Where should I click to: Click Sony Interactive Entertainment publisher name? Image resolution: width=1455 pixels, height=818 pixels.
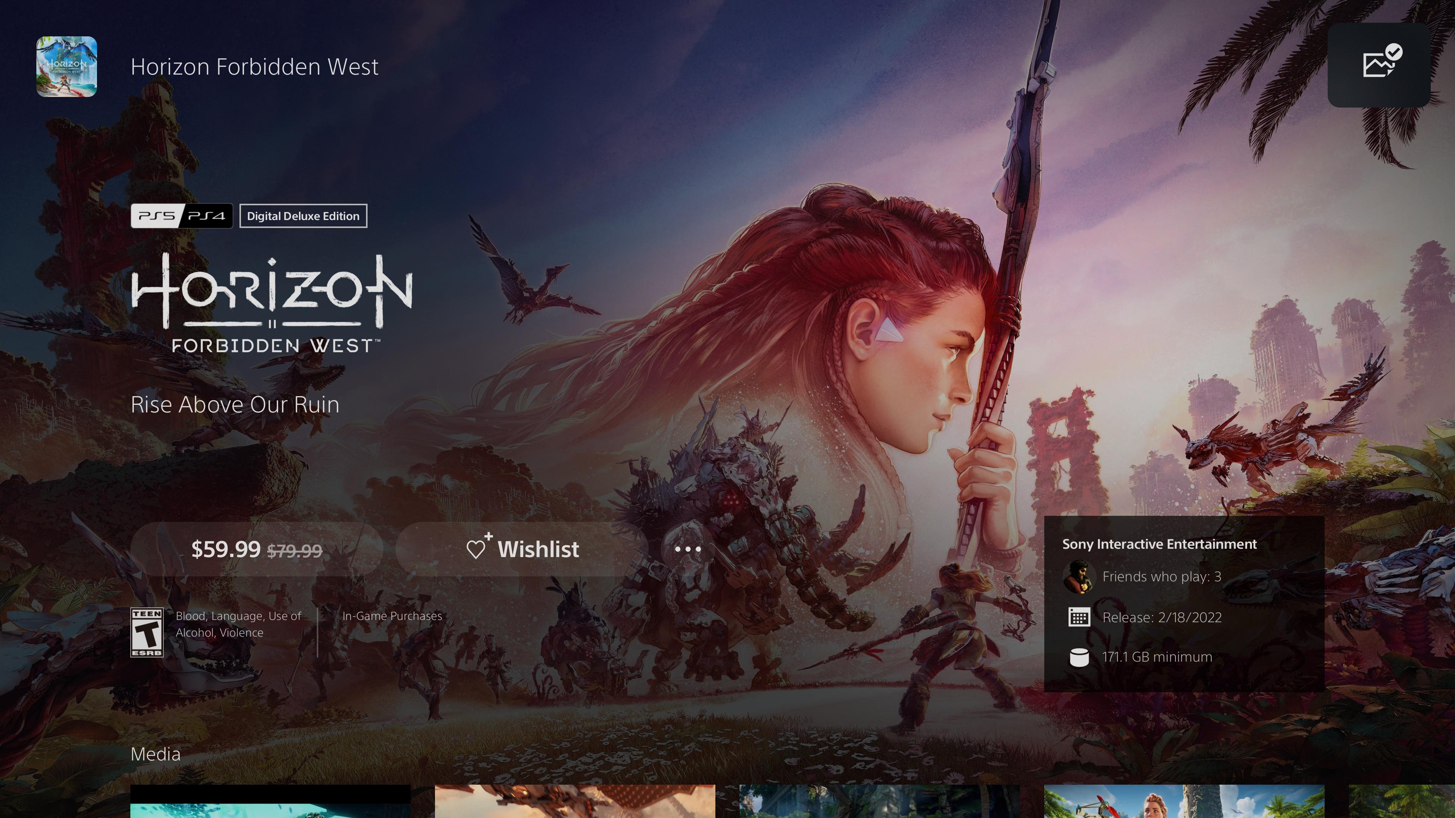(x=1159, y=544)
